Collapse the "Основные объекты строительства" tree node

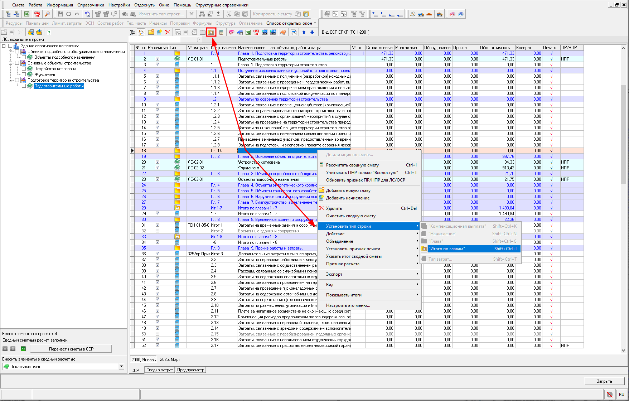(11, 63)
